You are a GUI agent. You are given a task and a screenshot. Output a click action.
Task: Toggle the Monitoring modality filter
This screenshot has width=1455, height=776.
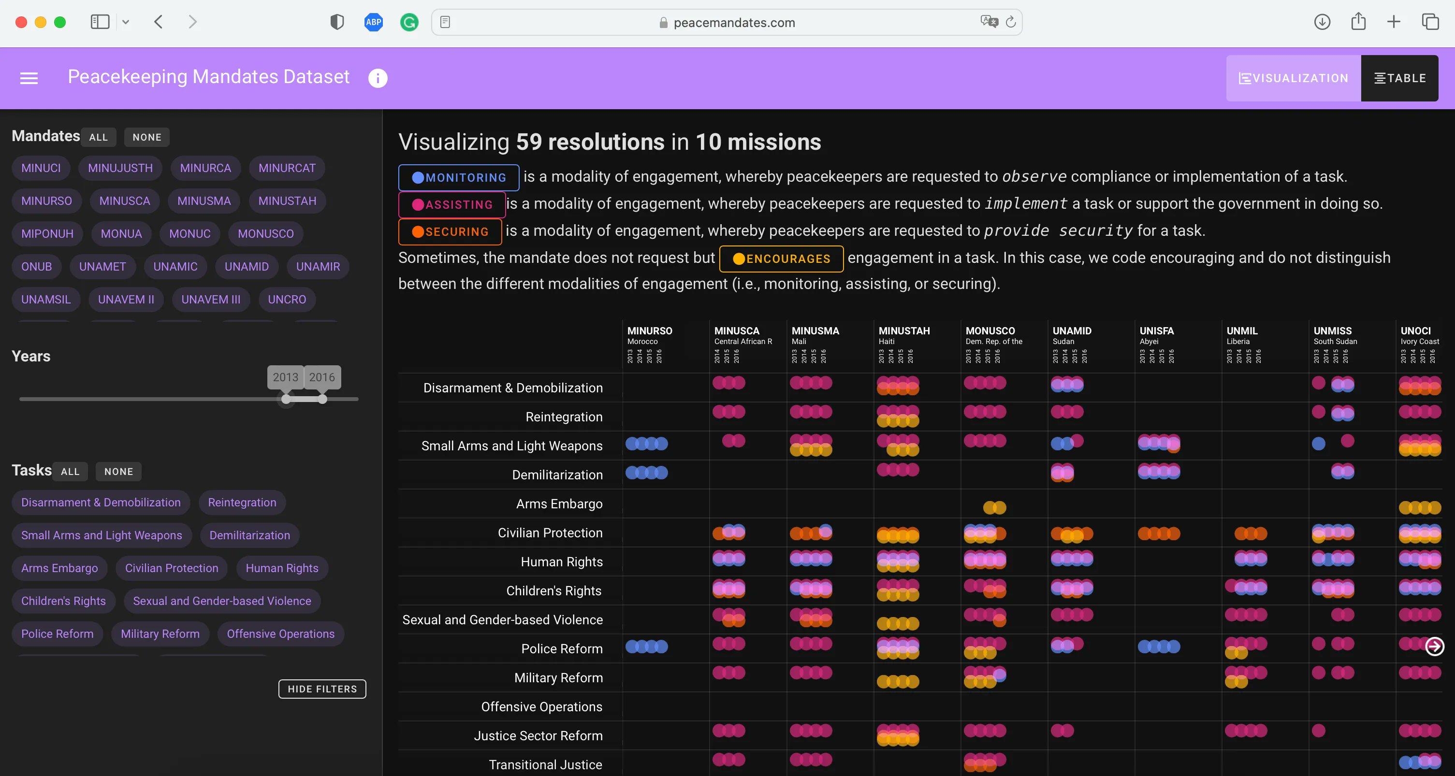(459, 177)
